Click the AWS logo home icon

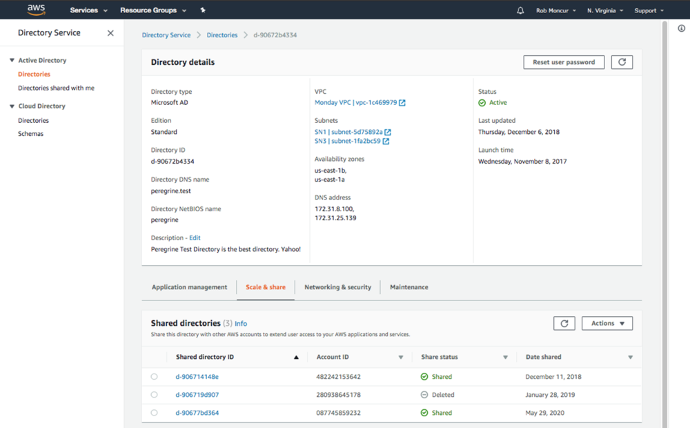point(36,10)
